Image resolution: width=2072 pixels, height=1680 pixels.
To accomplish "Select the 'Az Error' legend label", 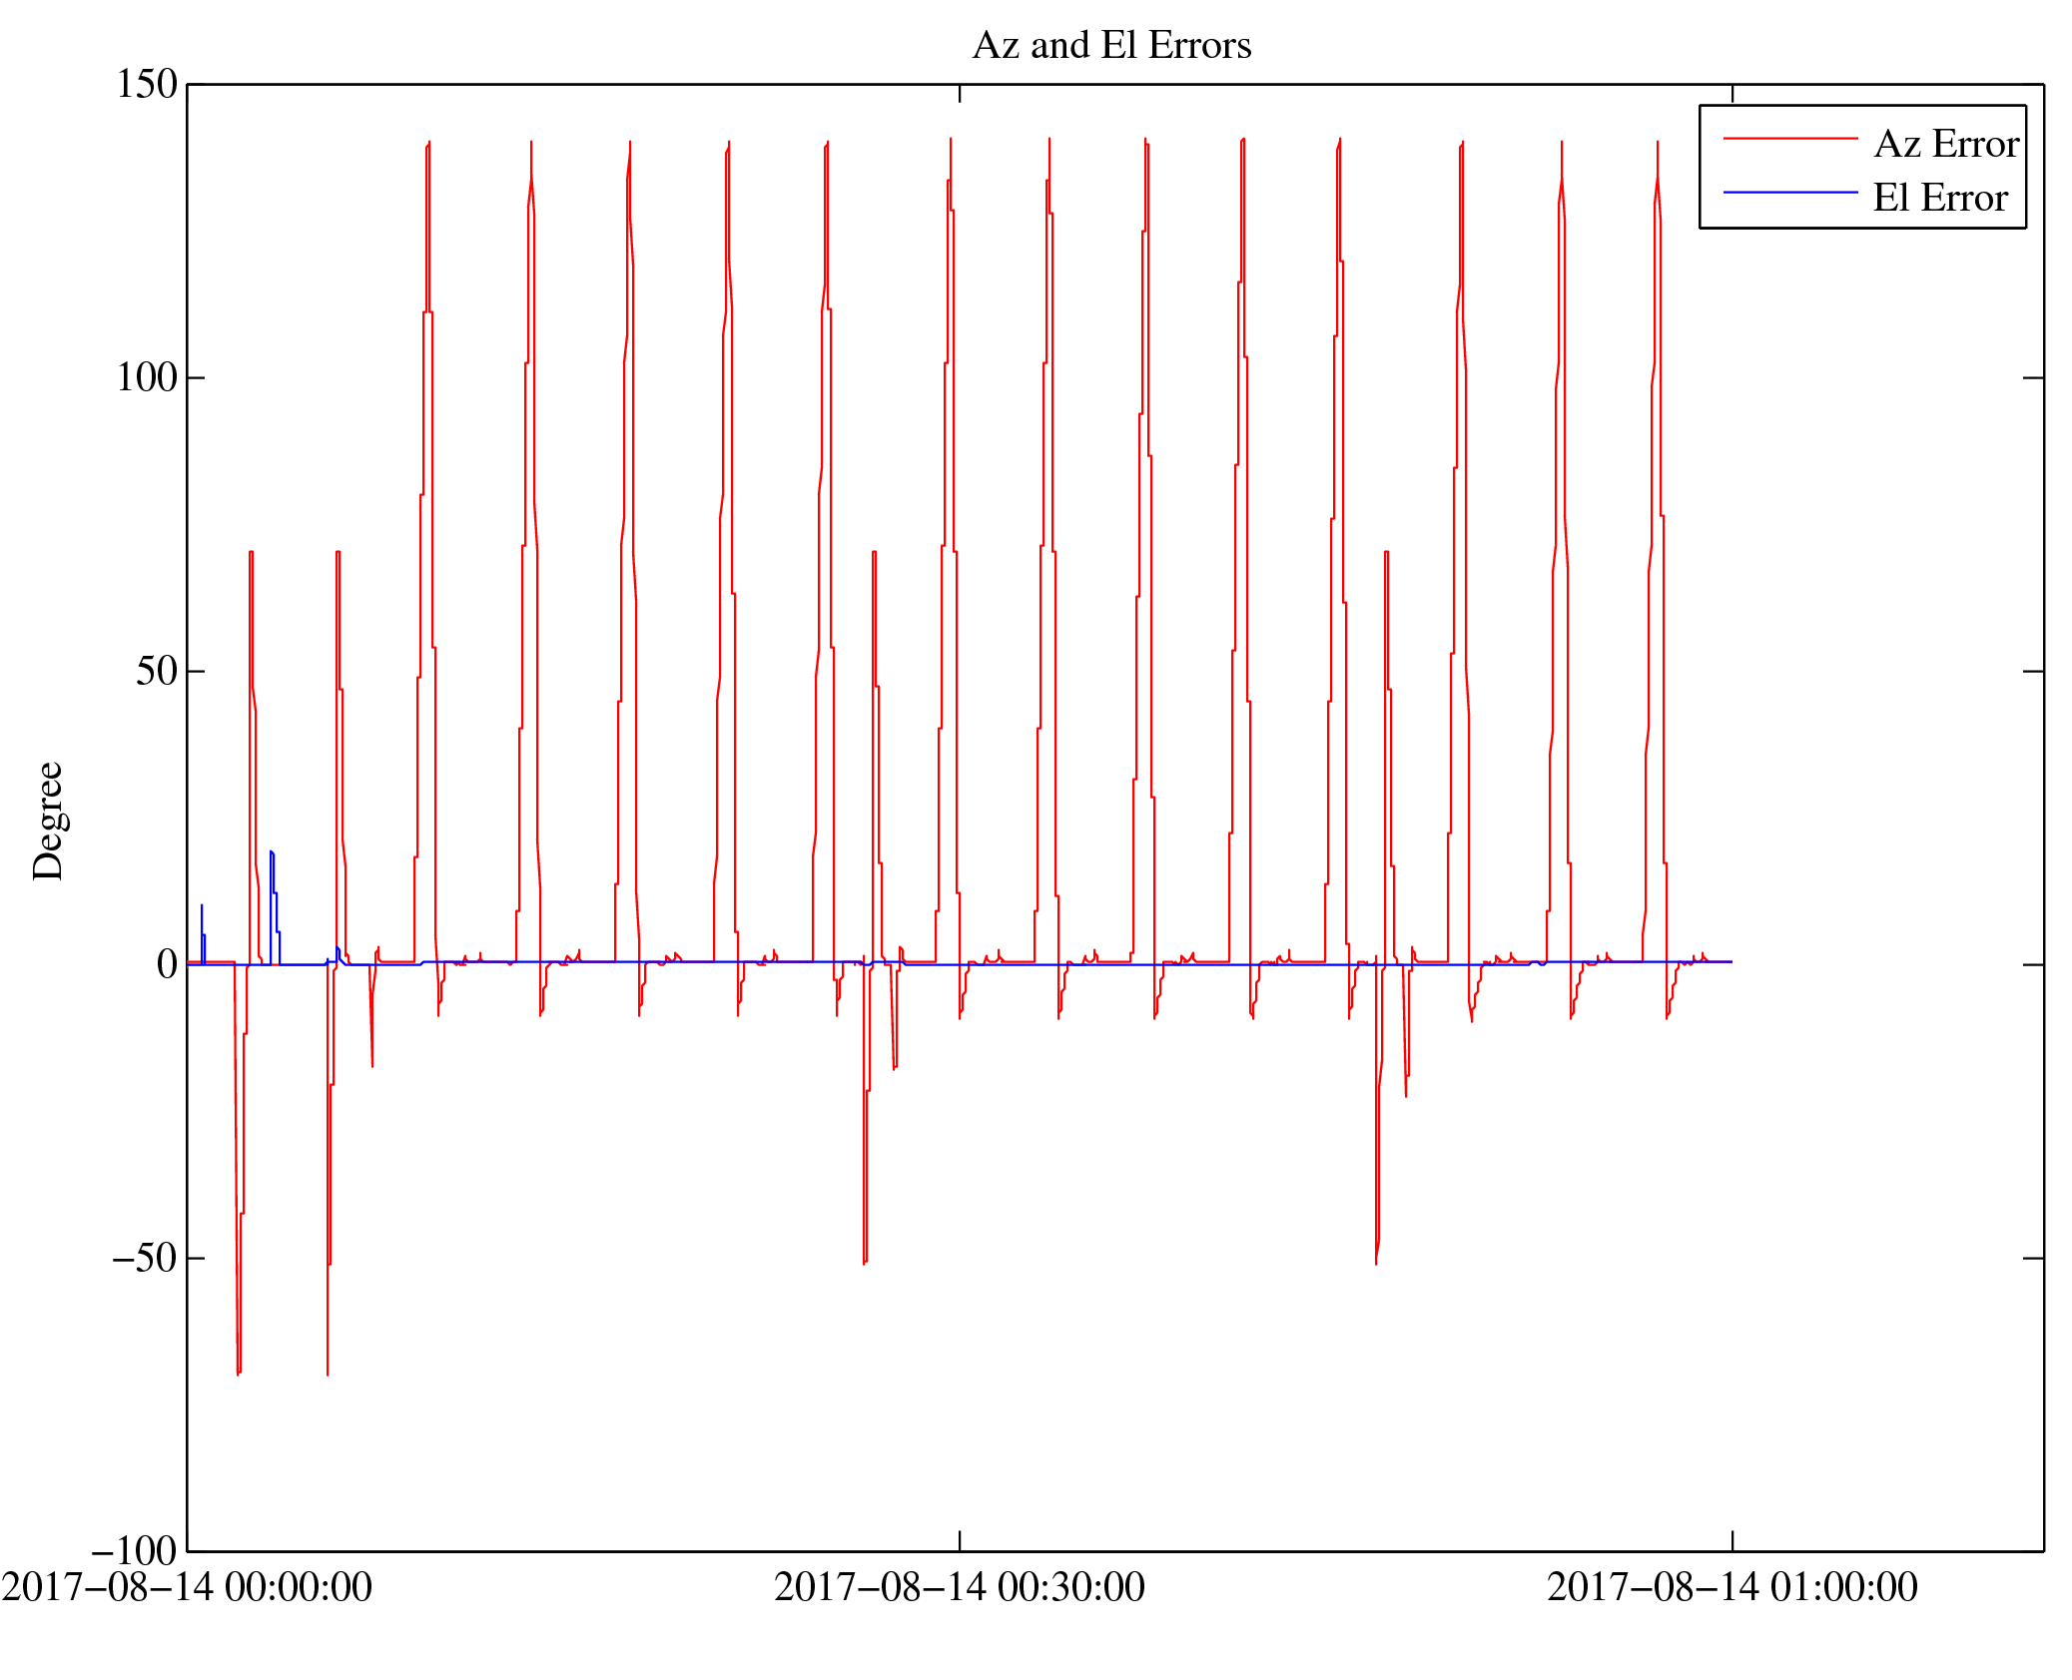I will pos(1946,144).
